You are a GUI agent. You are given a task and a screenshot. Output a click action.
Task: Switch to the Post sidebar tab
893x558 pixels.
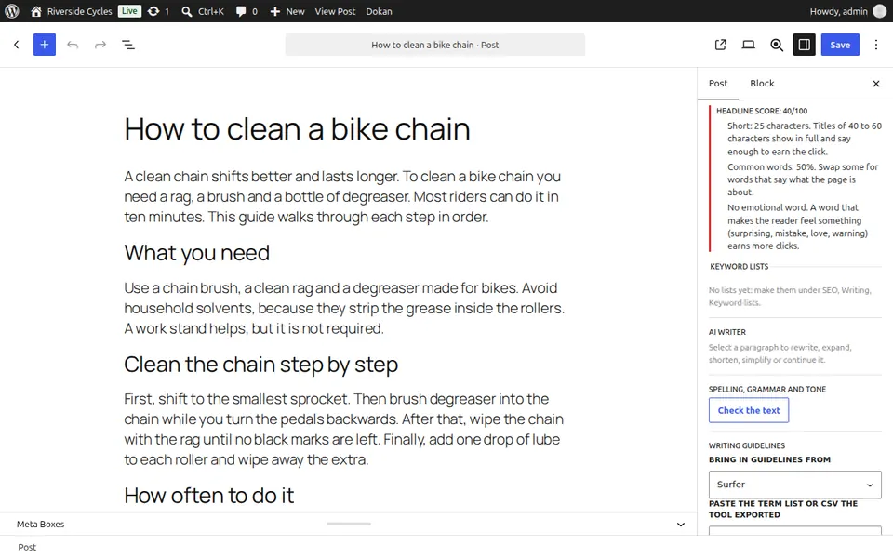718,83
